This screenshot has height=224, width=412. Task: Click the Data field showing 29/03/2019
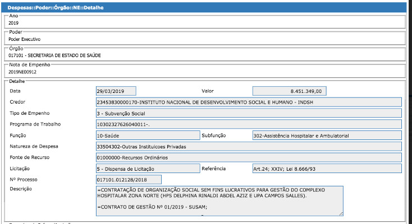coord(116,91)
